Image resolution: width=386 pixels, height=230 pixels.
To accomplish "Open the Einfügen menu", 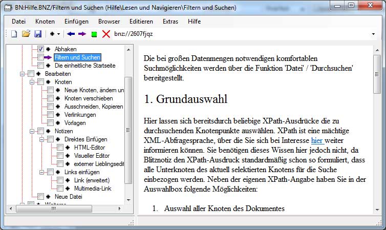I will (x=76, y=22).
